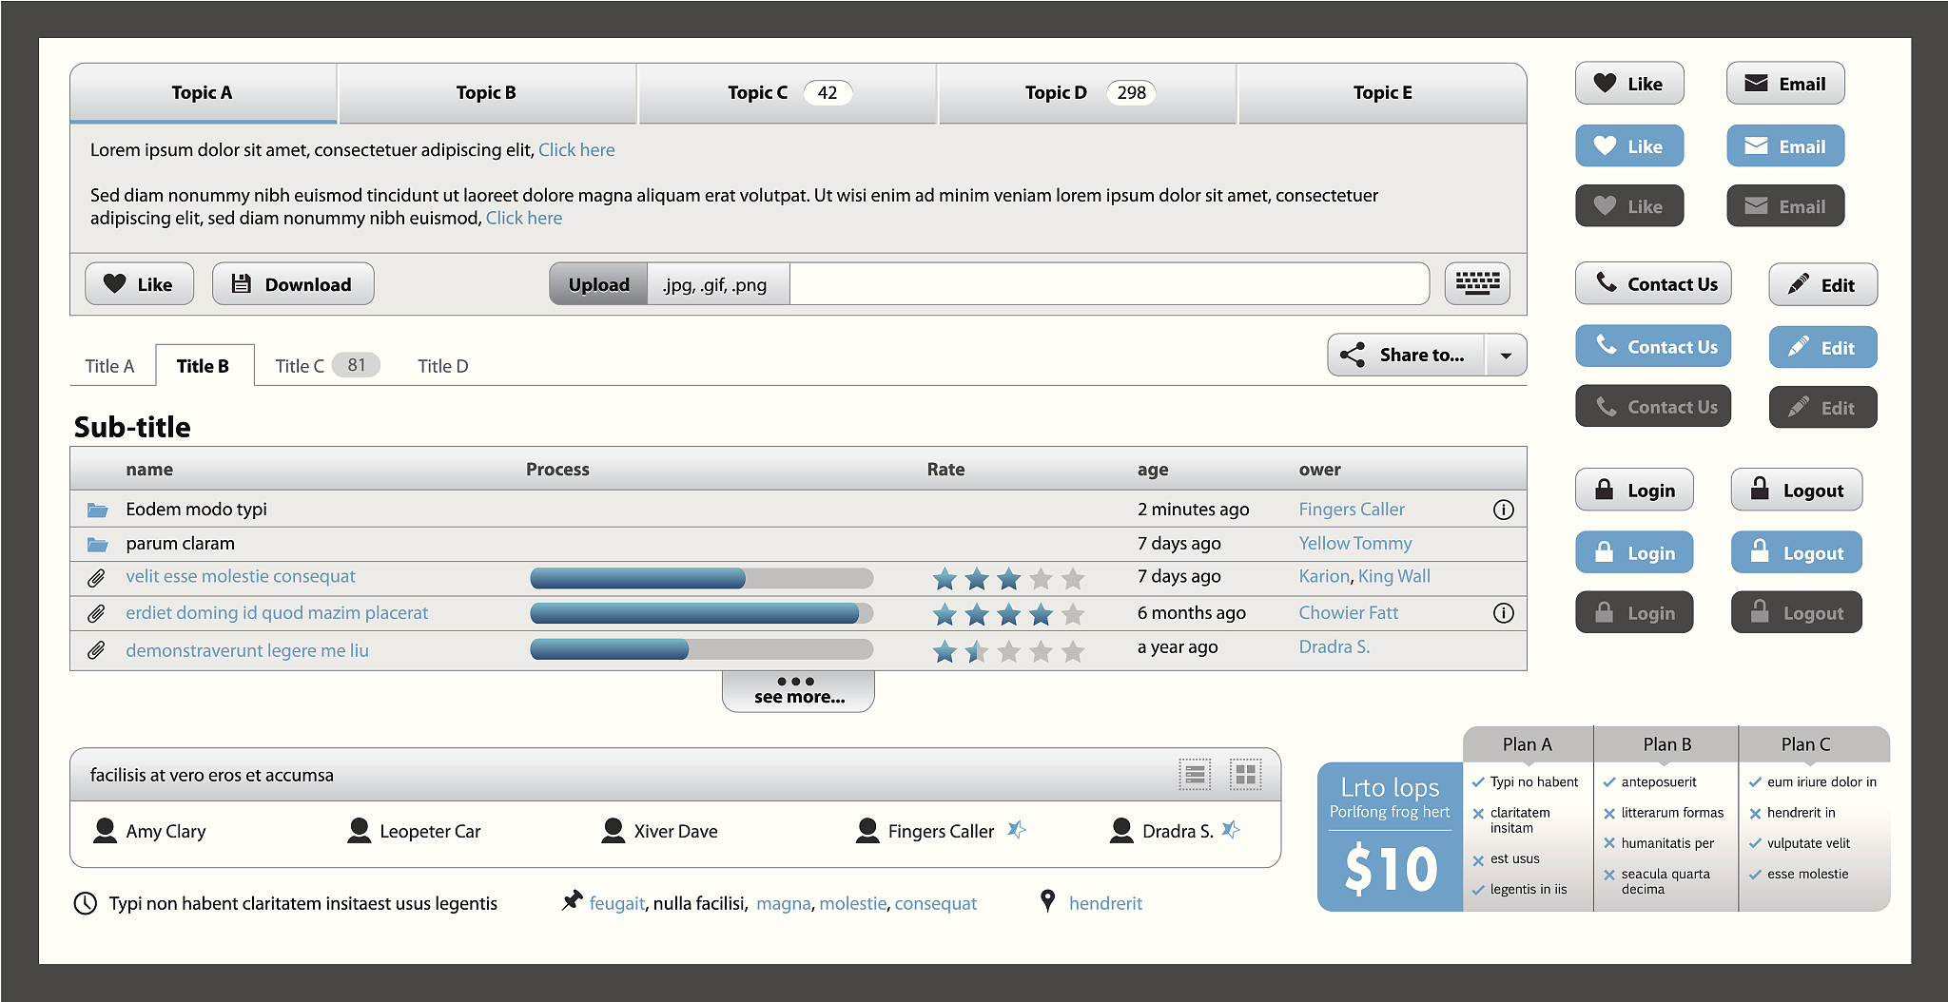
Task: Click the keyboard icon button
Action: [1476, 283]
